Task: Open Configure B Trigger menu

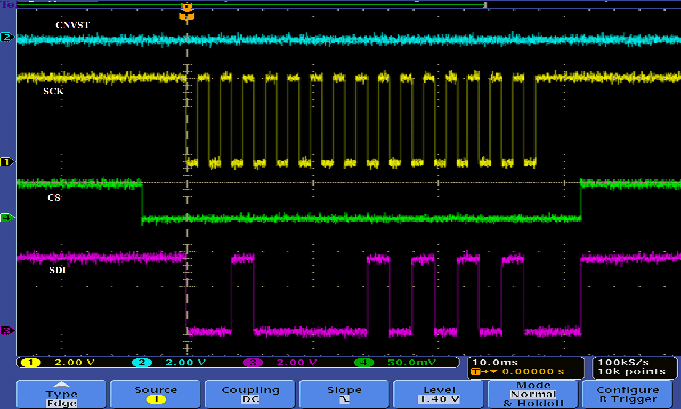Action: click(627, 394)
